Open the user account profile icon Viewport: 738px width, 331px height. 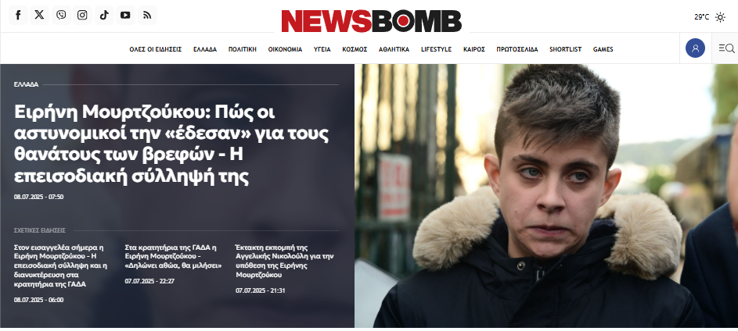point(695,48)
